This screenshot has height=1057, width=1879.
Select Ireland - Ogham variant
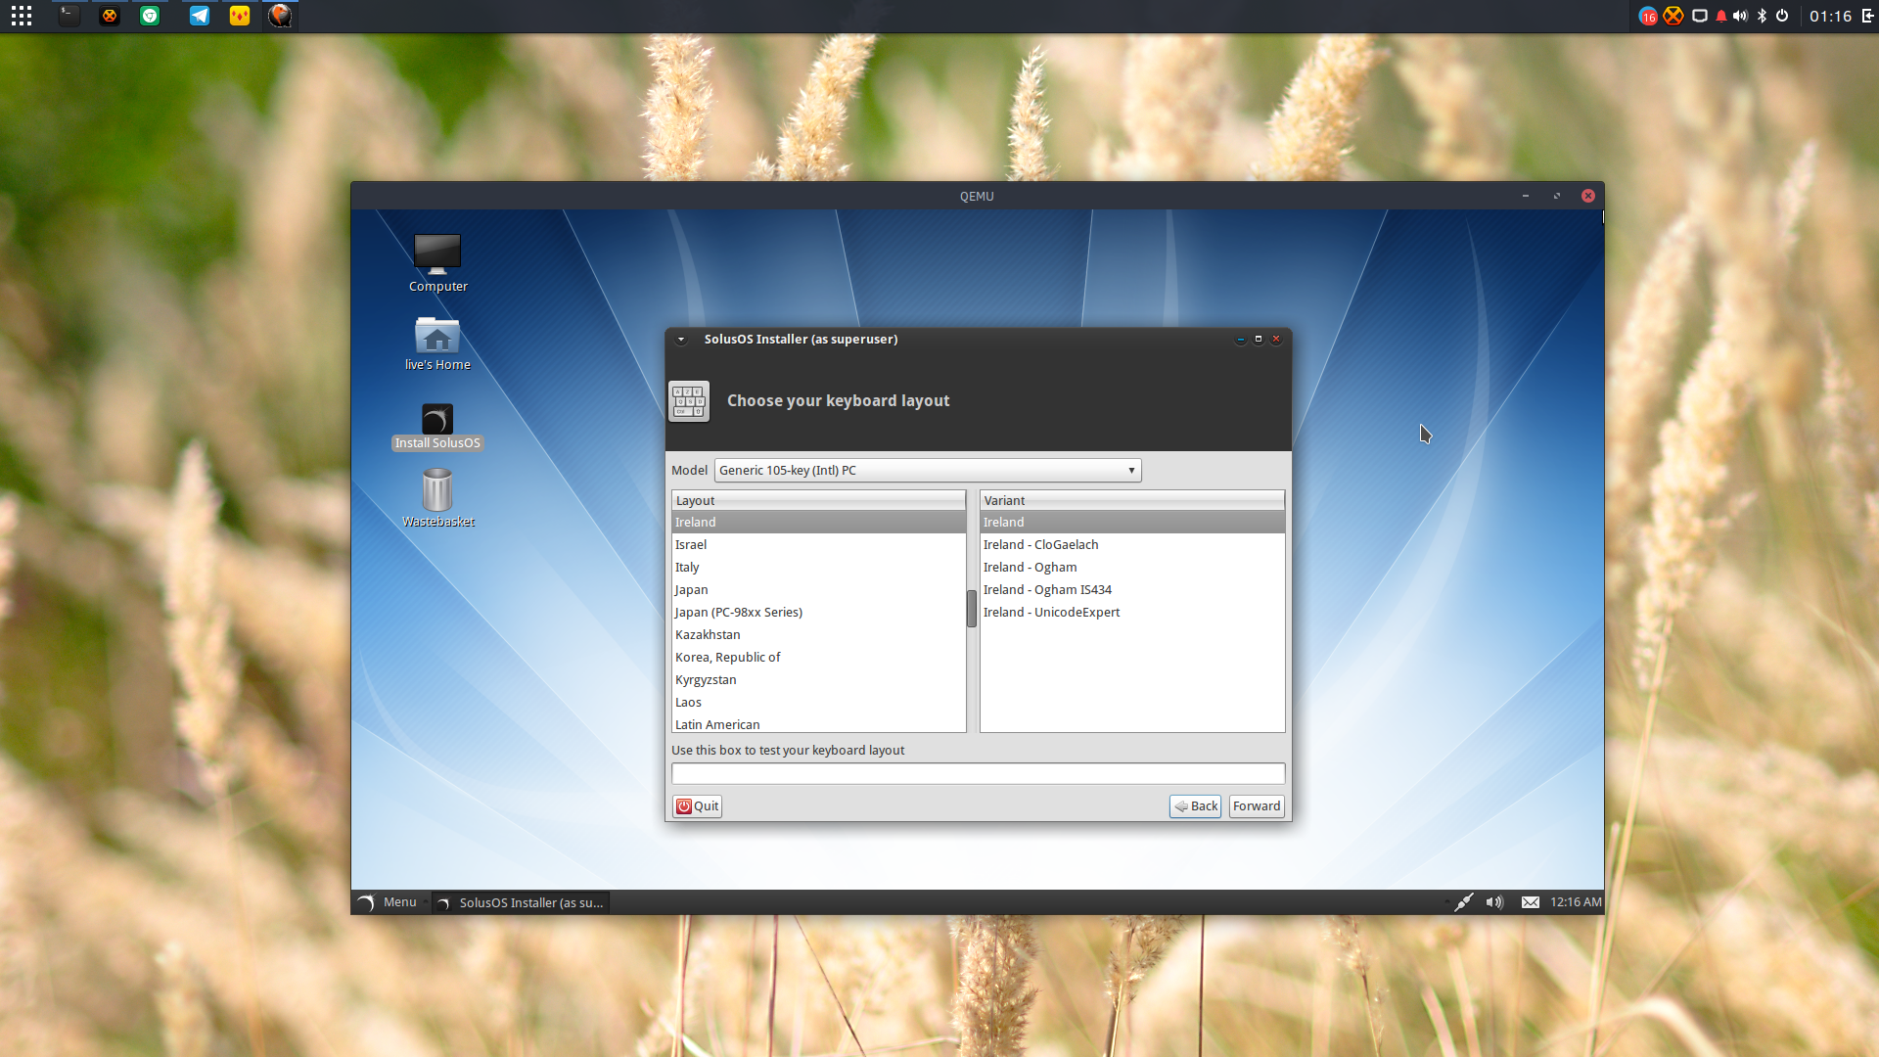[x=1132, y=568]
